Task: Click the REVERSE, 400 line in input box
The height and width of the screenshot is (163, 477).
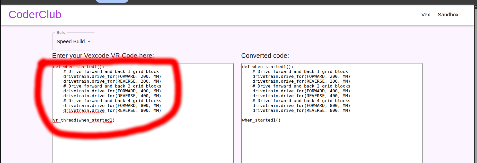Action: [x=112, y=96]
